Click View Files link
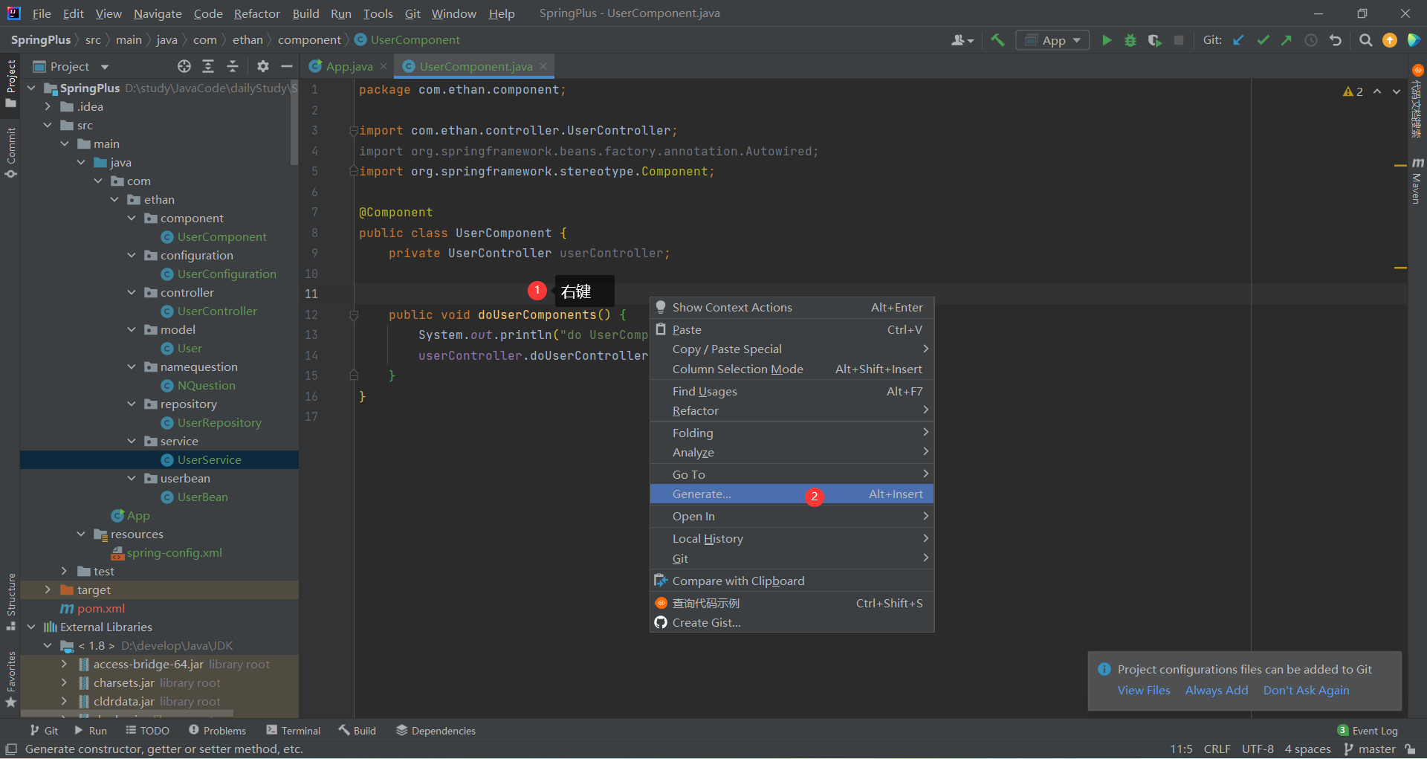This screenshot has height=759, width=1427. 1144,691
